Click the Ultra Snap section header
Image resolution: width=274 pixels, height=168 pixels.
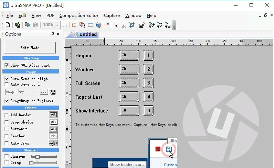(x=31, y=58)
